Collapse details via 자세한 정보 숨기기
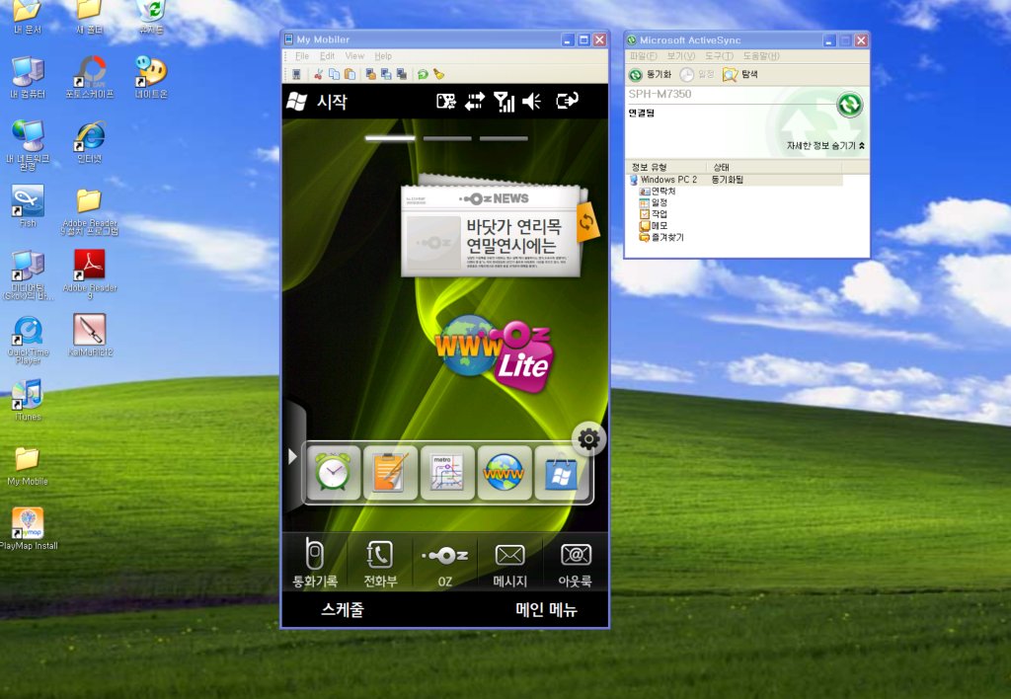 (825, 146)
